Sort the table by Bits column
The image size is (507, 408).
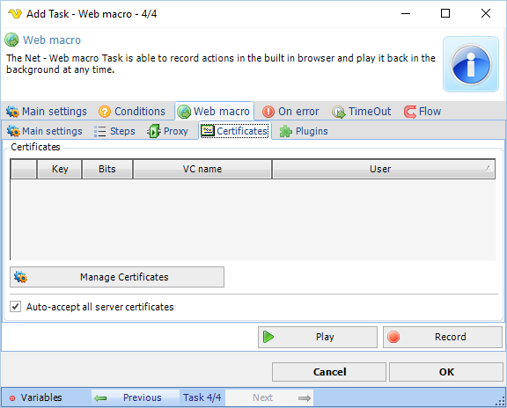pyautogui.click(x=107, y=169)
